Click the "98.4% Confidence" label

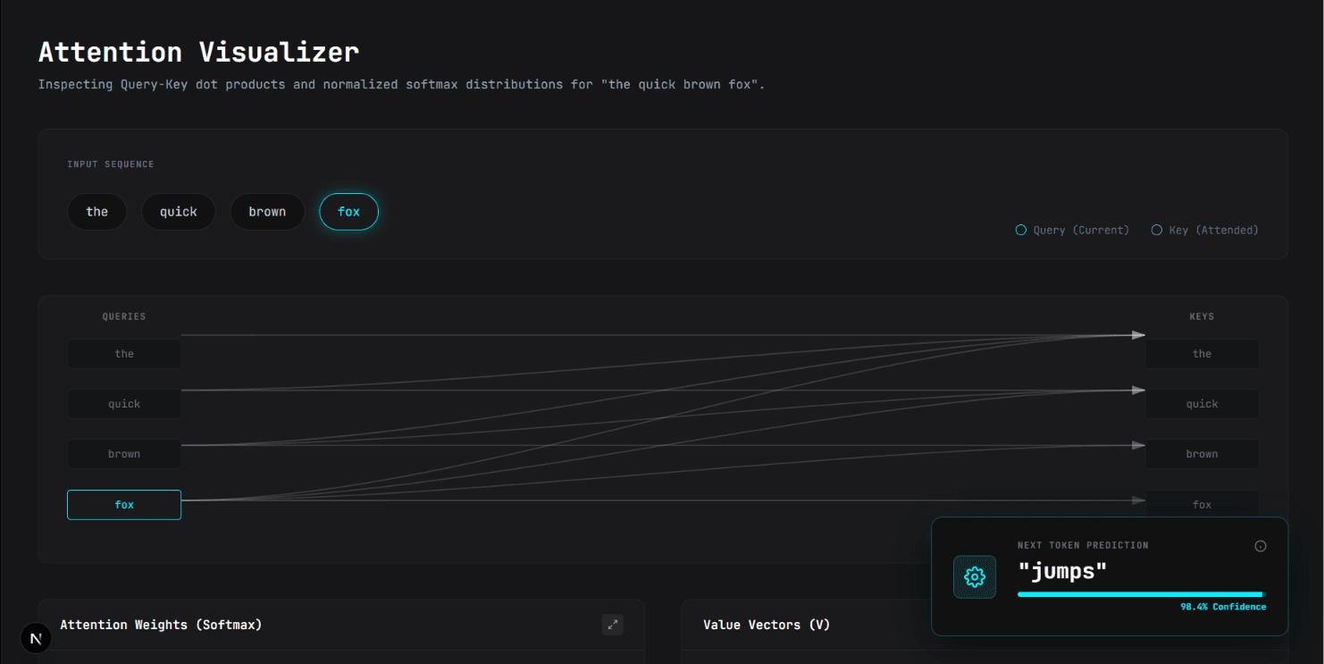1223,607
